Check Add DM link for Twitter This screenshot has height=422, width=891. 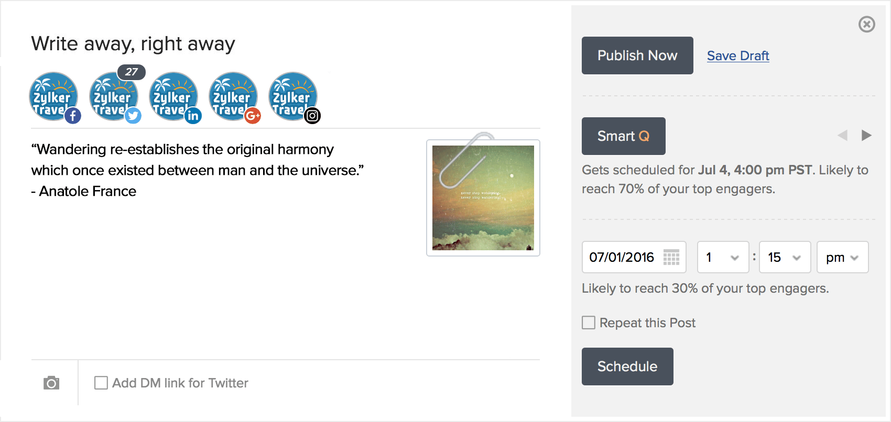(x=100, y=383)
